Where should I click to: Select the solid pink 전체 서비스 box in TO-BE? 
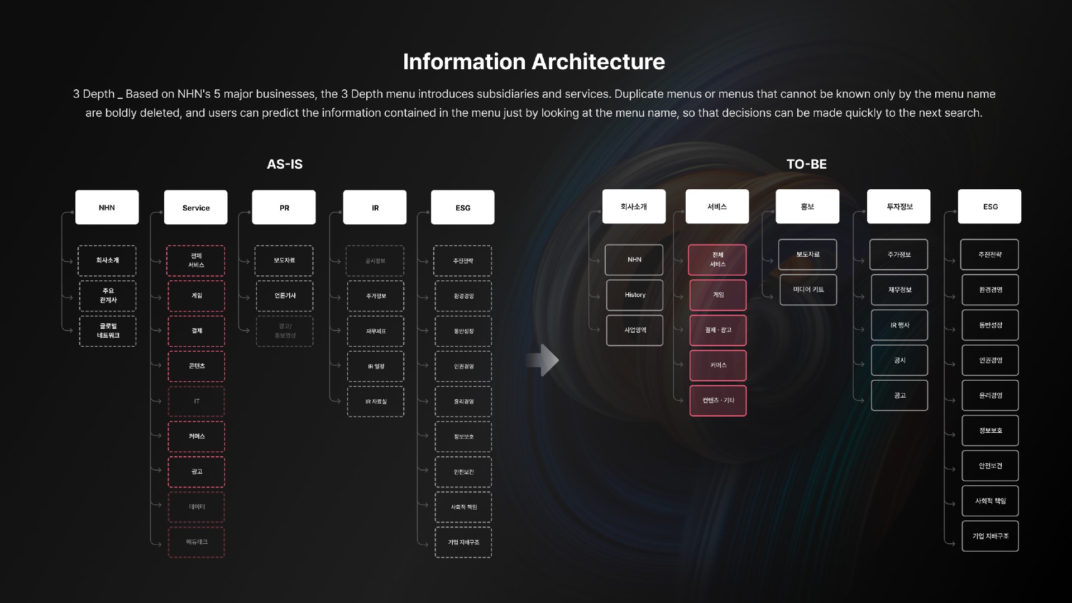coord(717,260)
